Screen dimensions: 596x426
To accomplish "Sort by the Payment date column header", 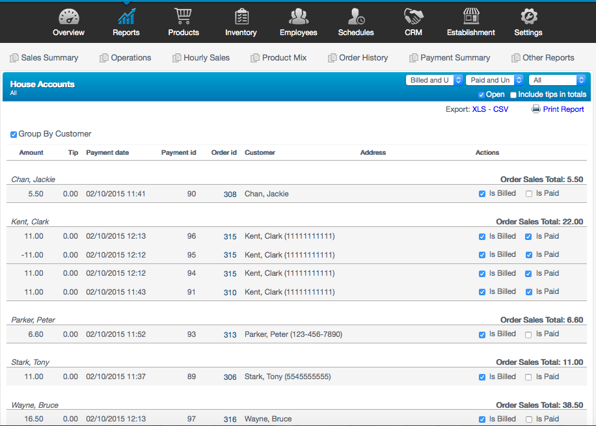I will (107, 153).
